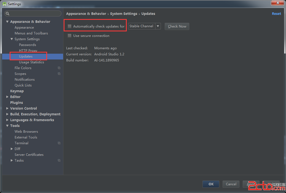Expand the Diff node

click(x=12, y=149)
